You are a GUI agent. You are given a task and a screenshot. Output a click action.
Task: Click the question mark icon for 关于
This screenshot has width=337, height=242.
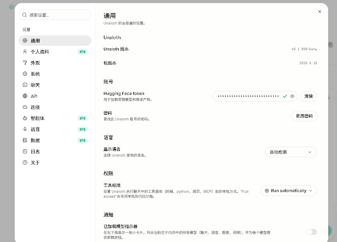(x=25, y=162)
